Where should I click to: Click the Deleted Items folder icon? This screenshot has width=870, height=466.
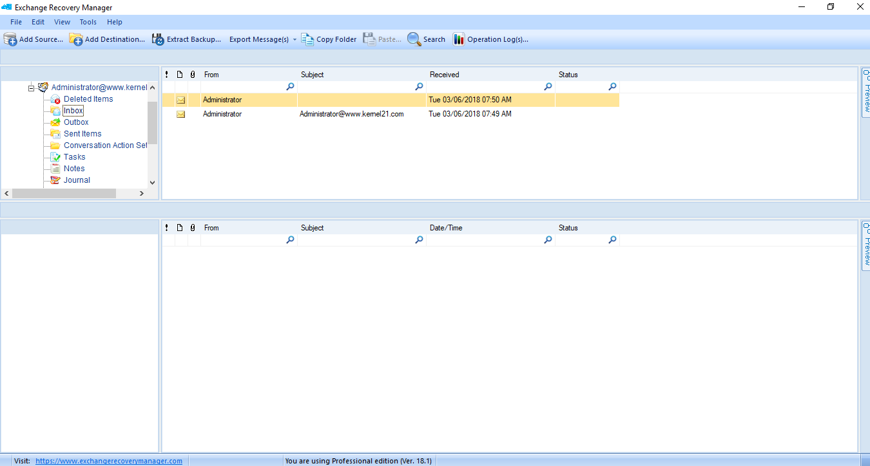click(x=55, y=99)
